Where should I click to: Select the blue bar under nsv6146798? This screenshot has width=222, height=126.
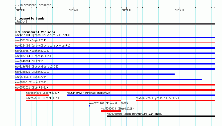115,69
